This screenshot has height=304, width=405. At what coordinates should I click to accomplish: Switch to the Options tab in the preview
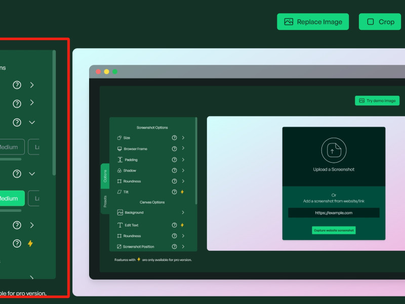[105, 176]
